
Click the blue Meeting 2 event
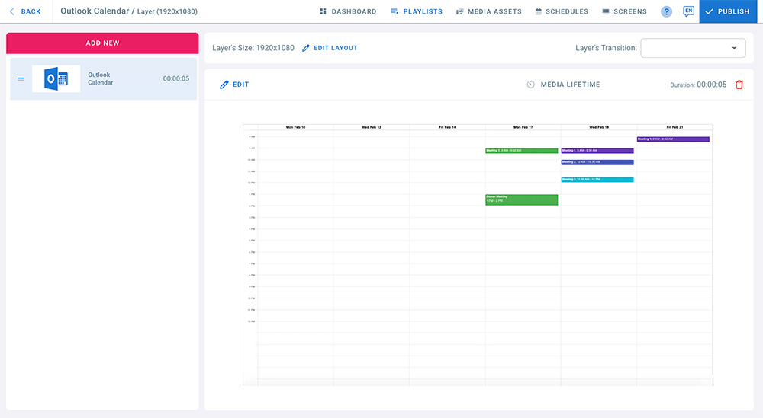click(597, 162)
